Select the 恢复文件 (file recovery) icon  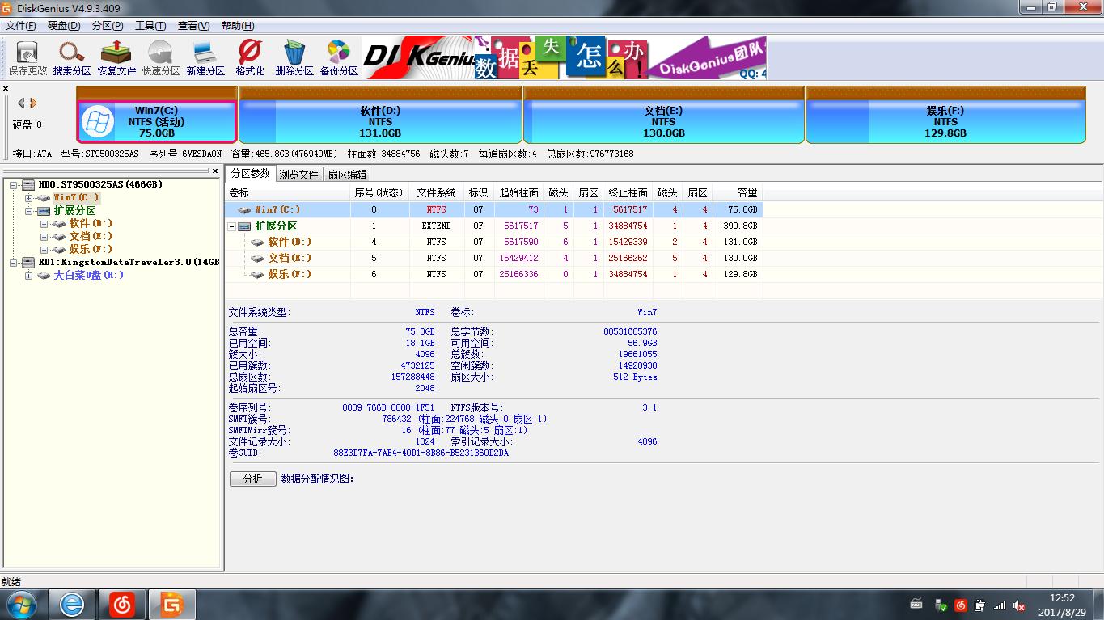pos(116,57)
